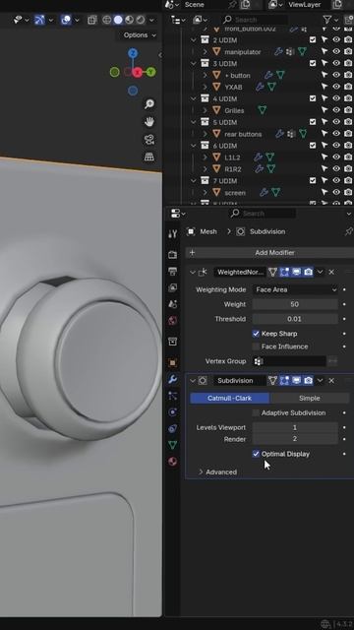Screen dimensions: 354x630
Task: Pin the properties editor context
Action: pyautogui.click(x=349, y=231)
